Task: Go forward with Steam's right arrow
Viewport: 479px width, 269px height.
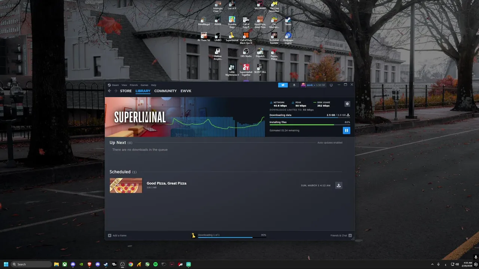Action: 116,91
